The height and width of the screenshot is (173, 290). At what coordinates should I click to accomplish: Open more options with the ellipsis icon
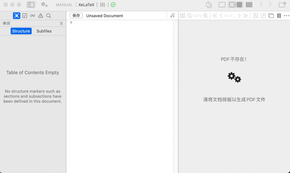pos(286,16)
